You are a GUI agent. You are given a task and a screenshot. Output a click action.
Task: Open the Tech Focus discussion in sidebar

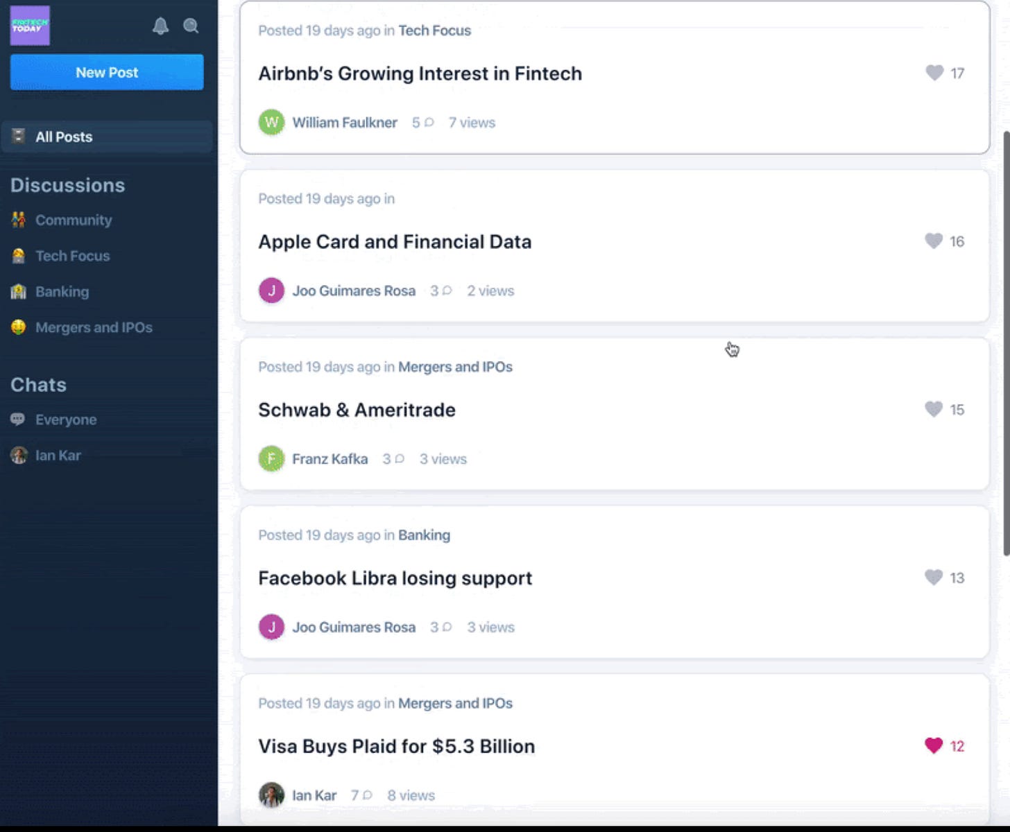click(73, 256)
